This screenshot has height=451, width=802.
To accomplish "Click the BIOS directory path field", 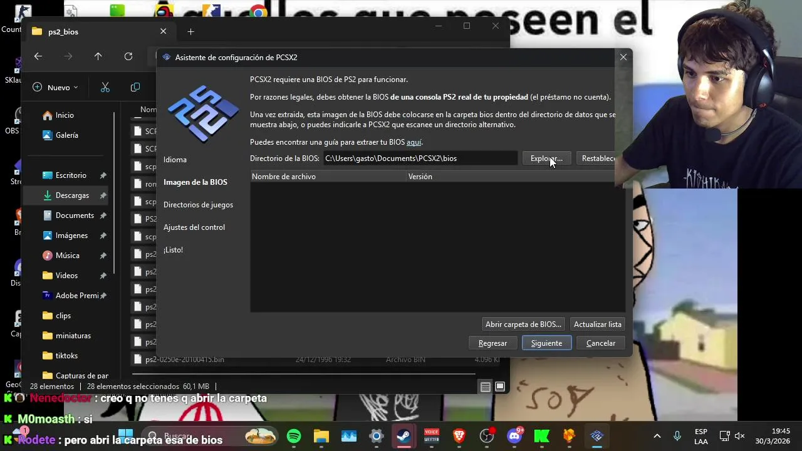I will (x=420, y=158).
